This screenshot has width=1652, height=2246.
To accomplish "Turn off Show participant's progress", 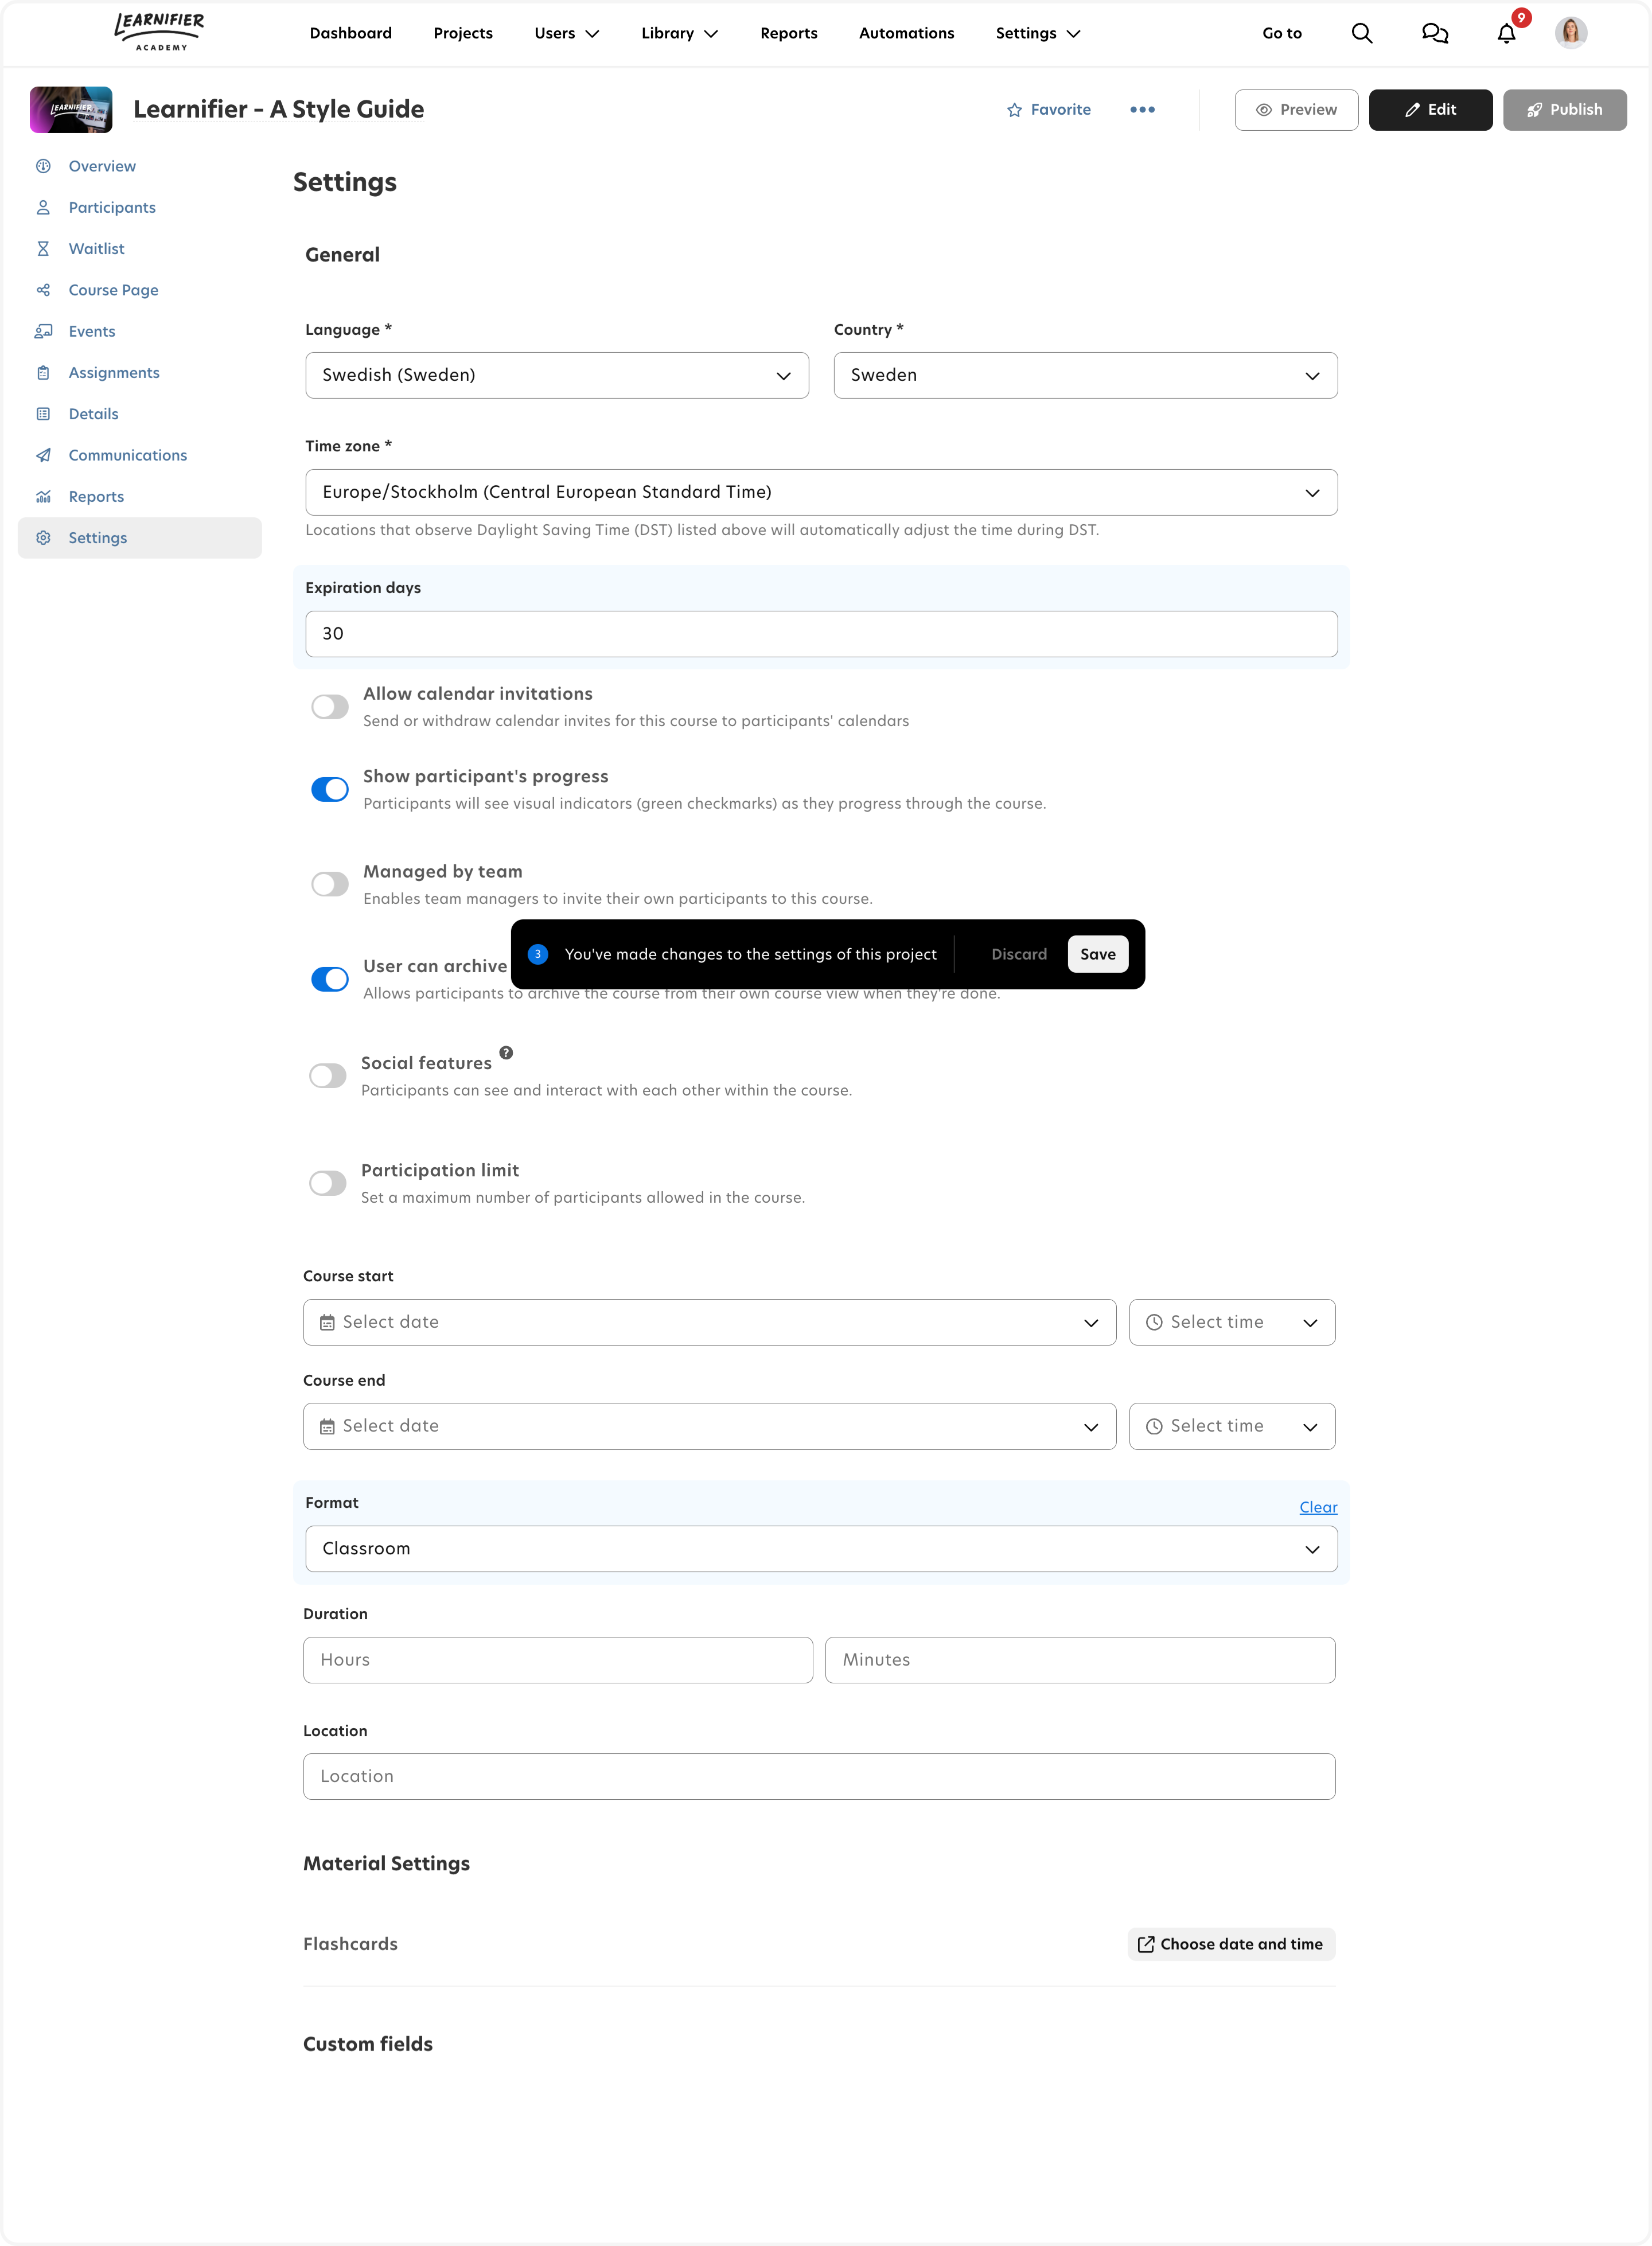I will click(x=330, y=789).
